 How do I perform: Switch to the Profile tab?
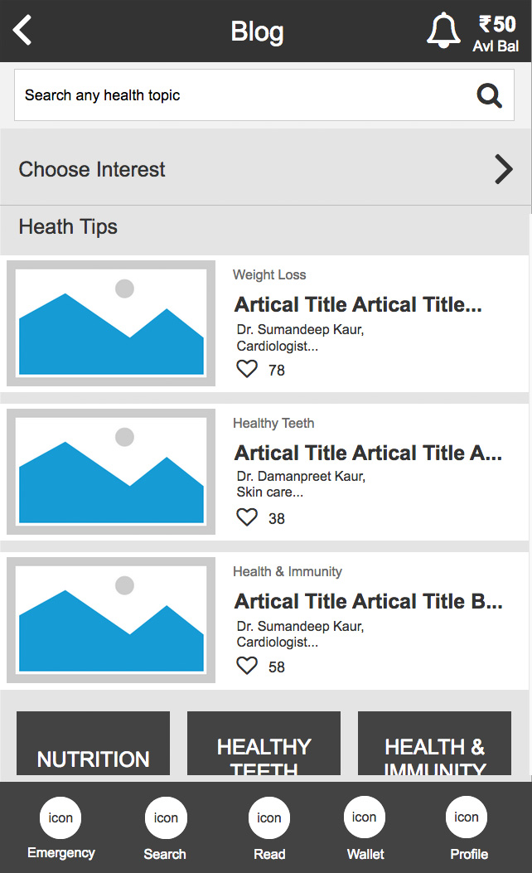point(467,818)
